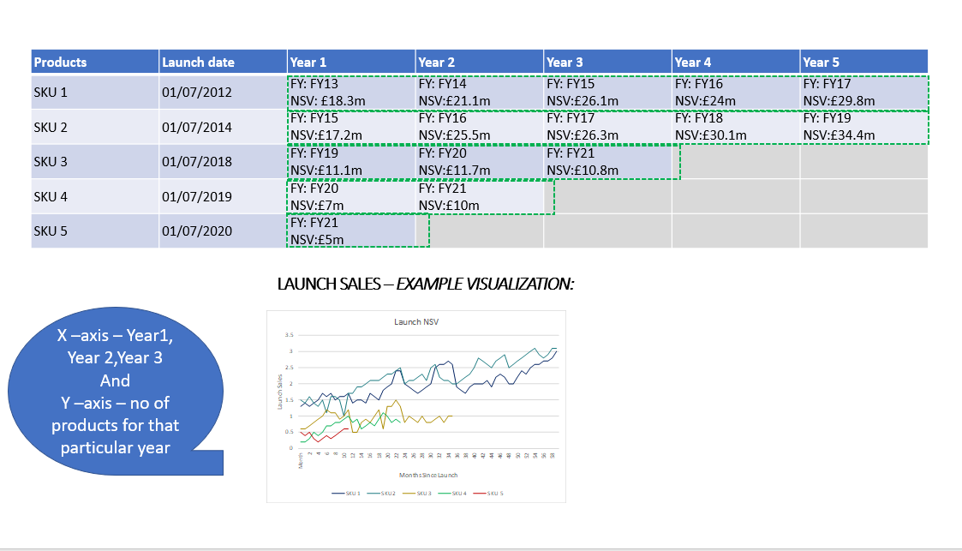962x551 pixels.
Task: Click launch date 01/07/2014
Action: click(223, 127)
